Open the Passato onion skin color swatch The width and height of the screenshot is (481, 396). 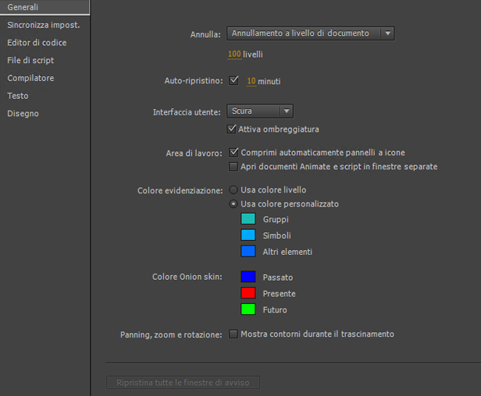248,277
